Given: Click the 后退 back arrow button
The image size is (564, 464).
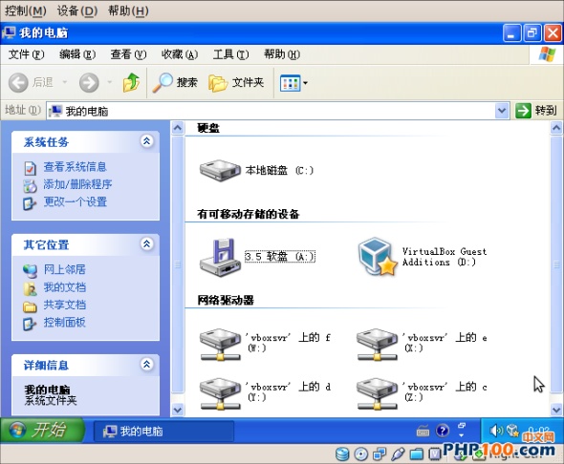Looking at the screenshot, I should click(x=31, y=83).
